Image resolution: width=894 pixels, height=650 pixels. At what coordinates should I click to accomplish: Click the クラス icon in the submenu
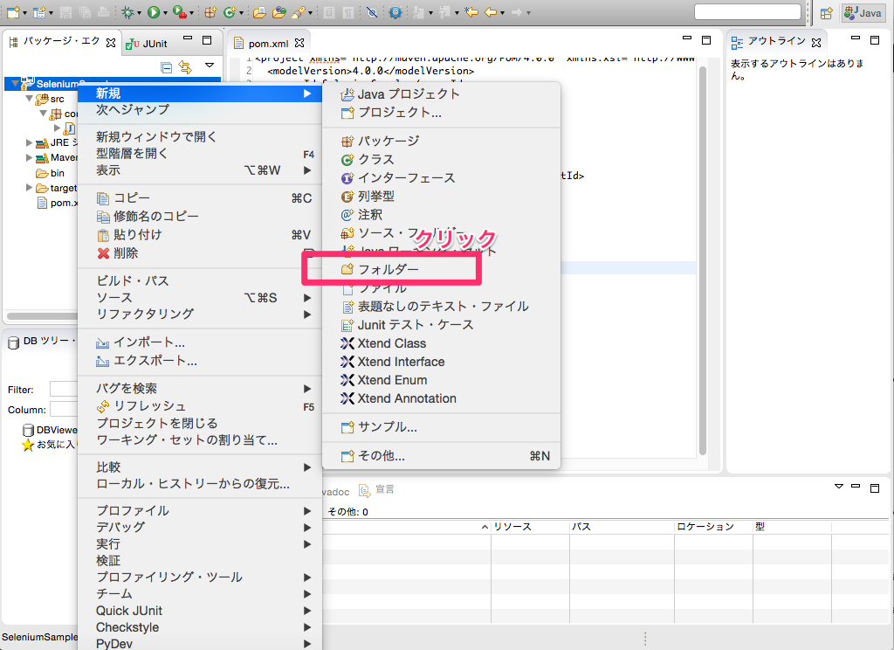click(347, 160)
